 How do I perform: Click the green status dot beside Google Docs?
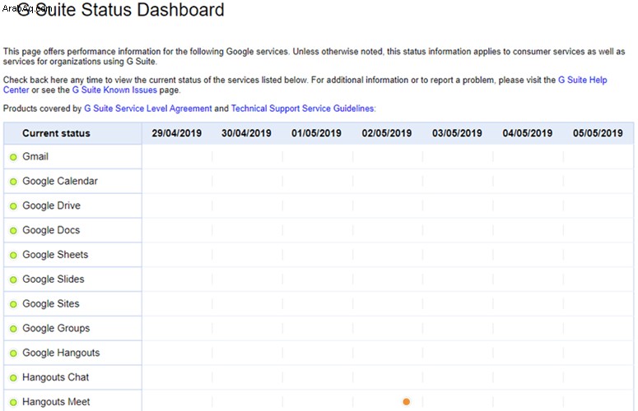tap(13, 231)
